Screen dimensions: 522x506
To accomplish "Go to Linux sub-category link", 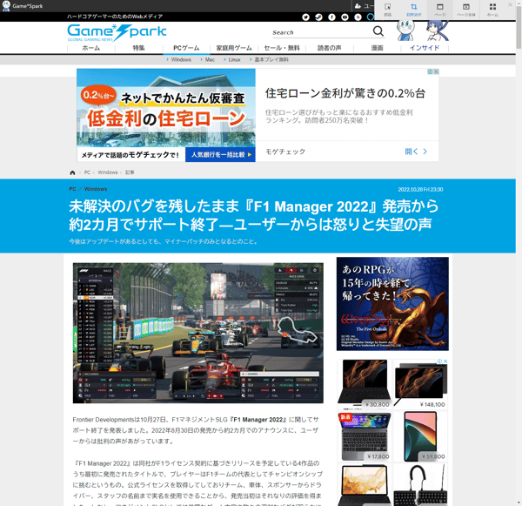I will (x=232, y=60).
